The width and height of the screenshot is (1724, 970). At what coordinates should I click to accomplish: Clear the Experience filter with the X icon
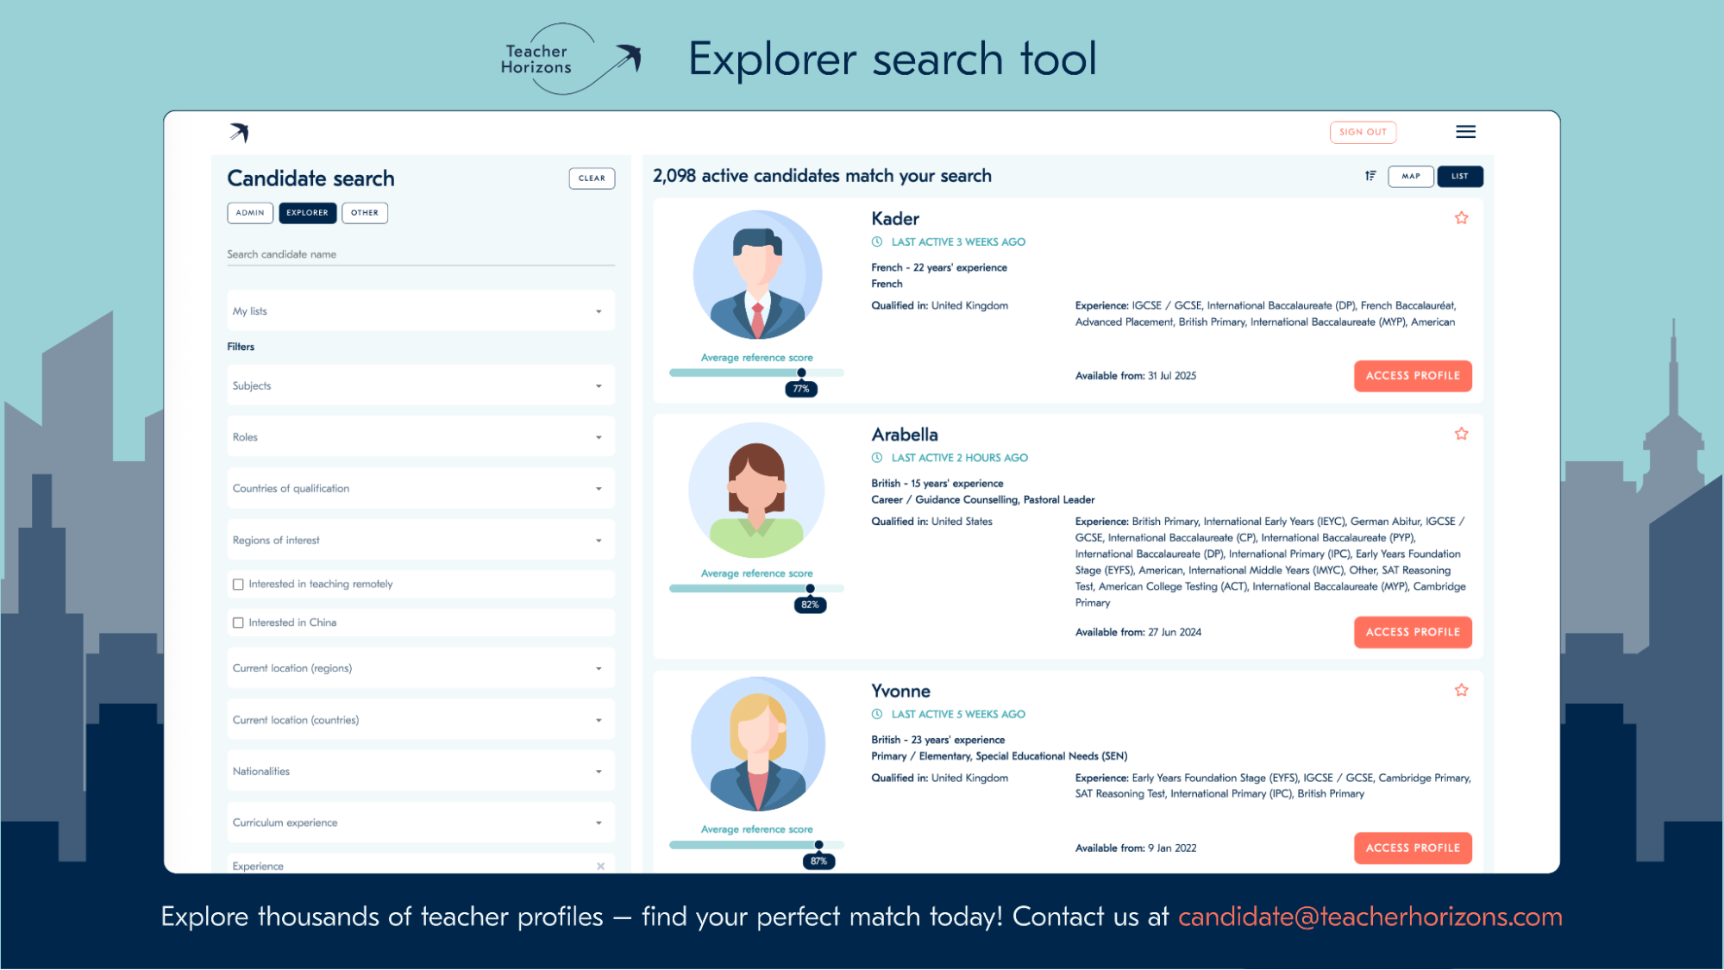[600, 866]
